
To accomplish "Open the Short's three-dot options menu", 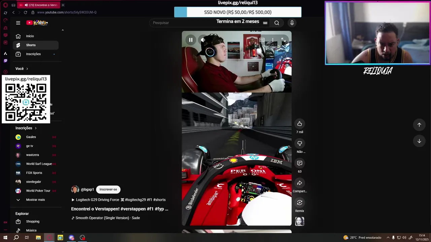I will [x=273, y=40].
